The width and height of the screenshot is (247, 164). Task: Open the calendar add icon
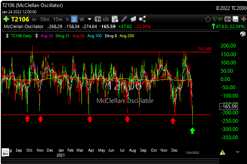[x=115, y=19]
